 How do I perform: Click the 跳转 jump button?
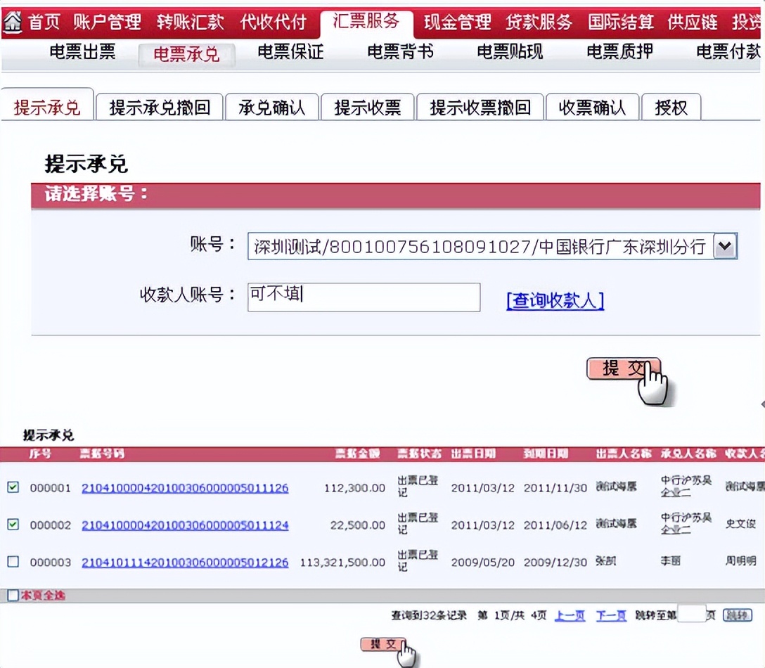735,615
